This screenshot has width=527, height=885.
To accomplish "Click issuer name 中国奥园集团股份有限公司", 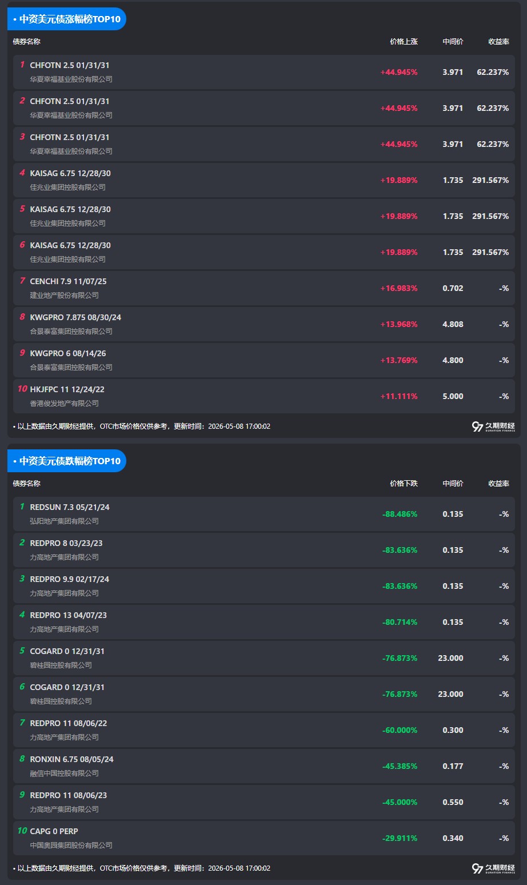I will tap(71, 846).
